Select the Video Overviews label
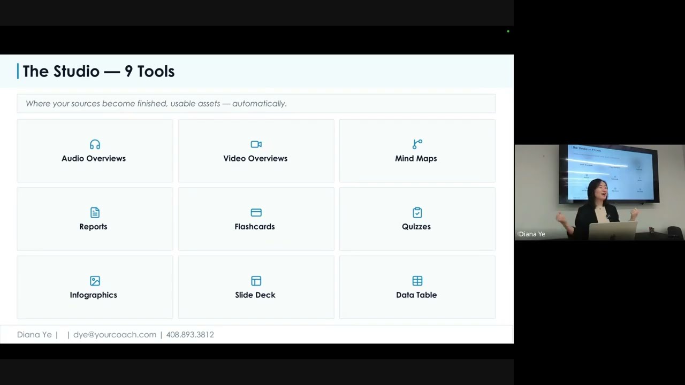The image size is (685, 385). pyautogui.click(x=255, y=158)
